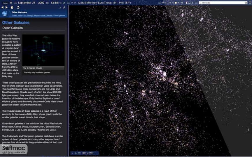Open the time flow rate menu
Screen dimensions: 252x157
tap(159, 3)
